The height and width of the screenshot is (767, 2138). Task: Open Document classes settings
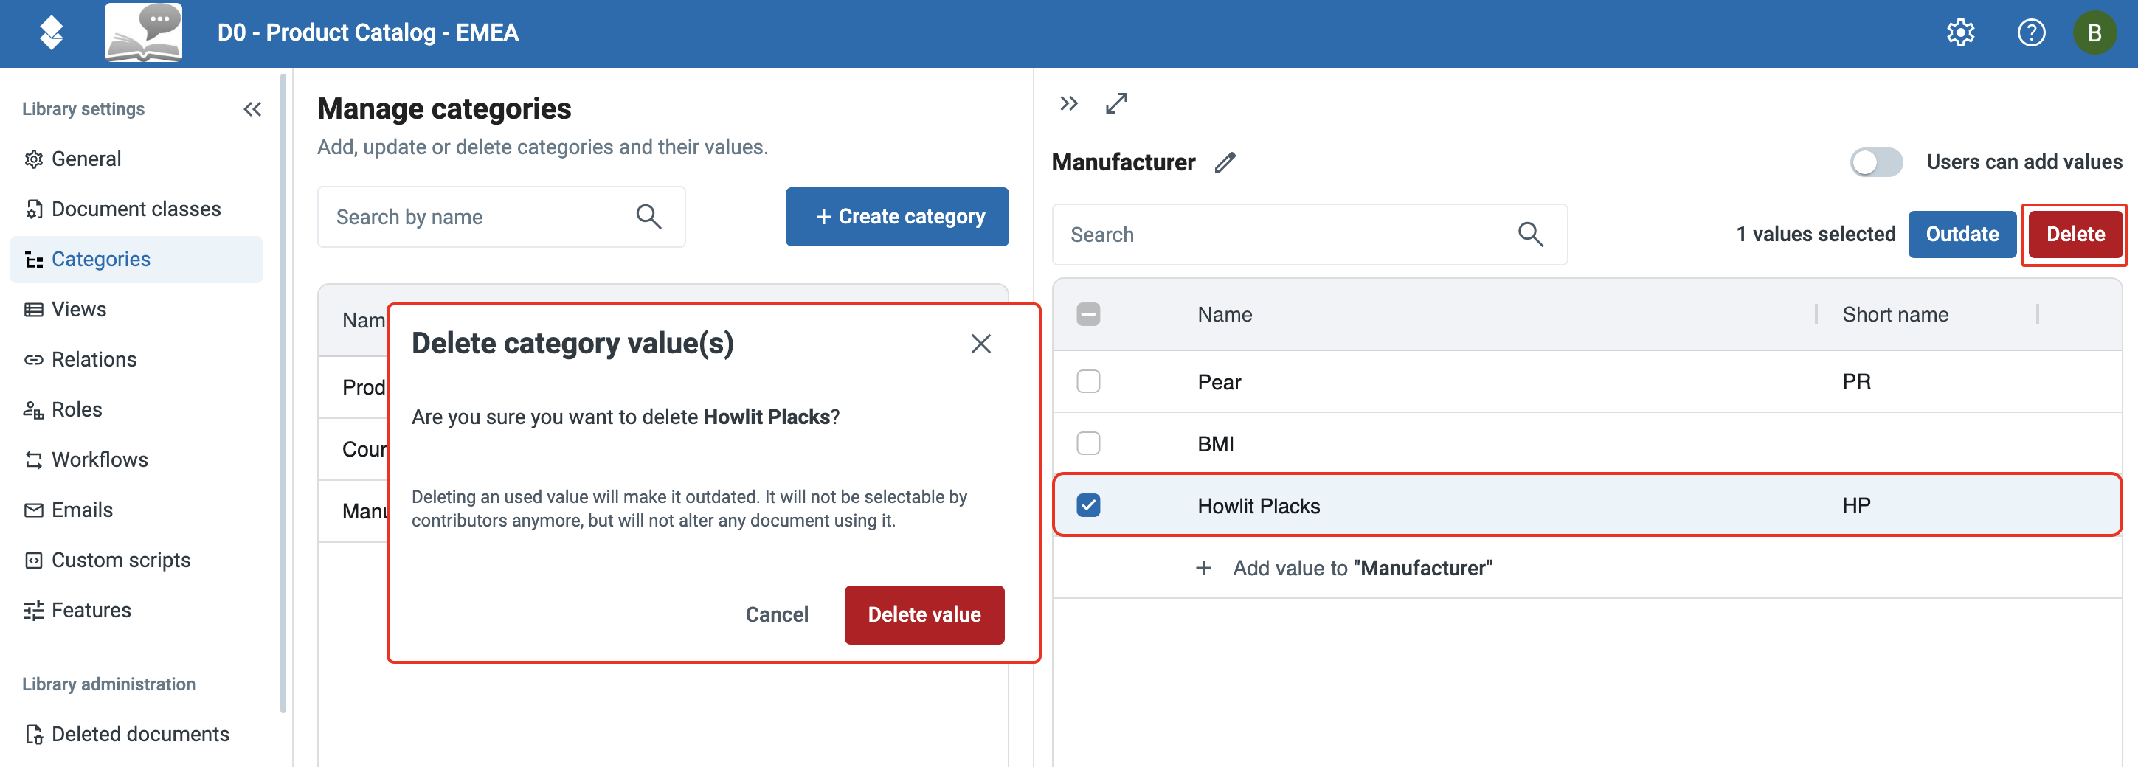136,209
